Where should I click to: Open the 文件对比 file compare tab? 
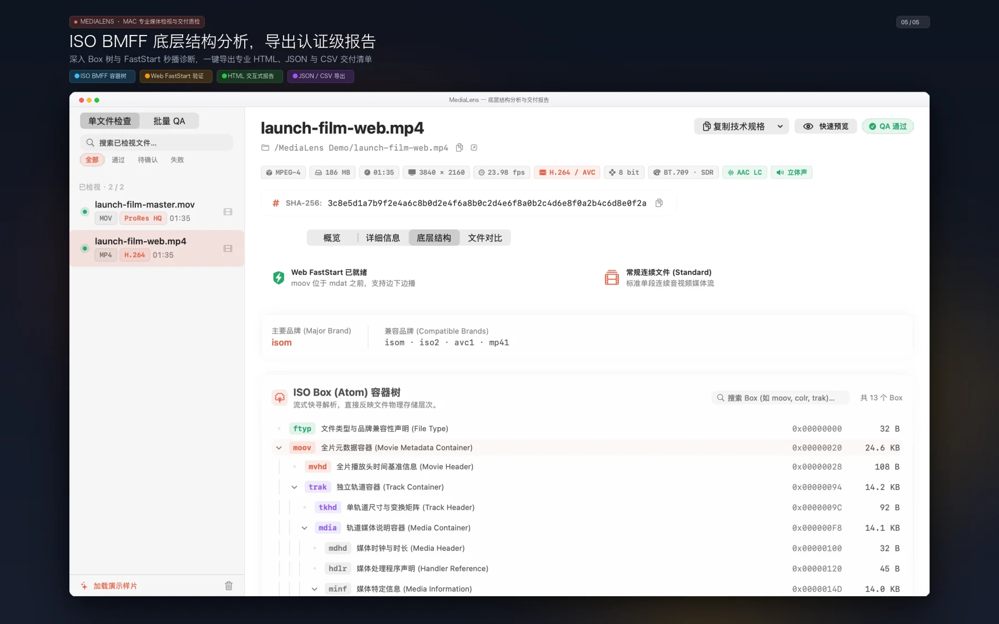click(485, 238)
